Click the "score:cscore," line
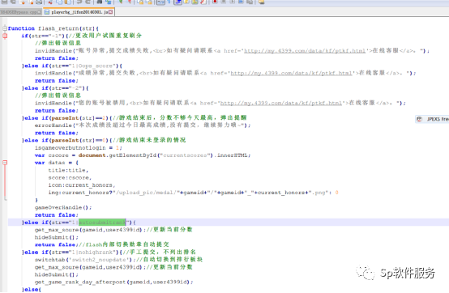 [70, 178]
